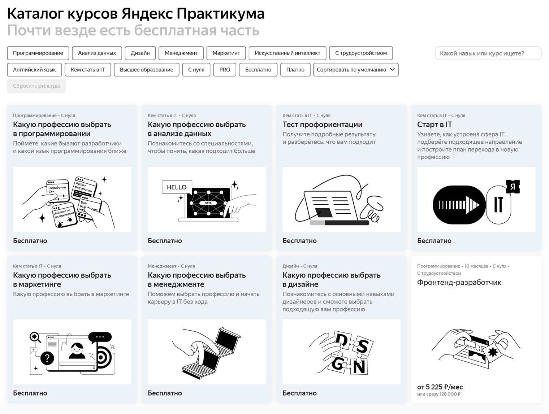
Task: Click the Программирование • С нуля tag on first card
Action: click(x=44, y=116)
